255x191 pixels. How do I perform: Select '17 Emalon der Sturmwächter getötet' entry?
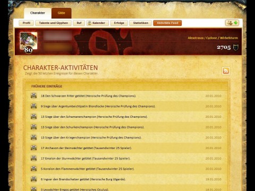pos(86,159)
